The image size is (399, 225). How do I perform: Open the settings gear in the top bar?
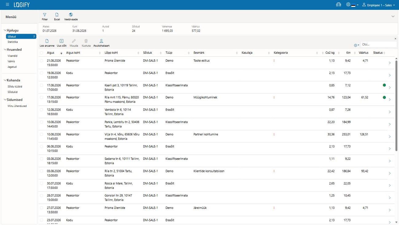tap(348, 5)
